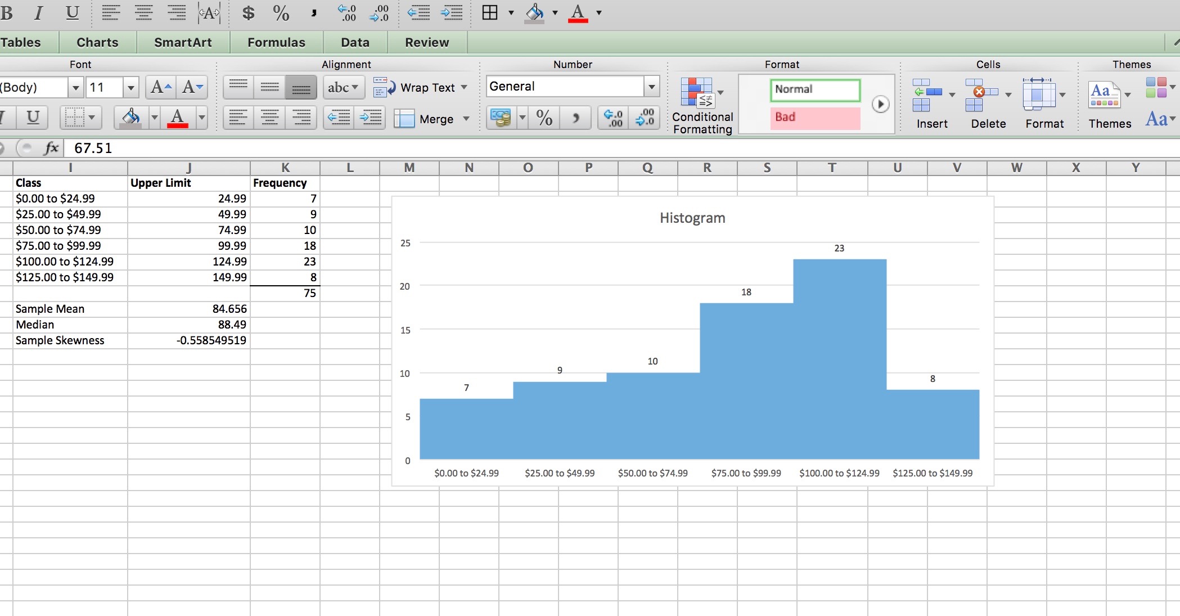The width and height of the screenshot is (1180, 616).
Task: Open the General number format dropdown
Action: click(651, 87)
